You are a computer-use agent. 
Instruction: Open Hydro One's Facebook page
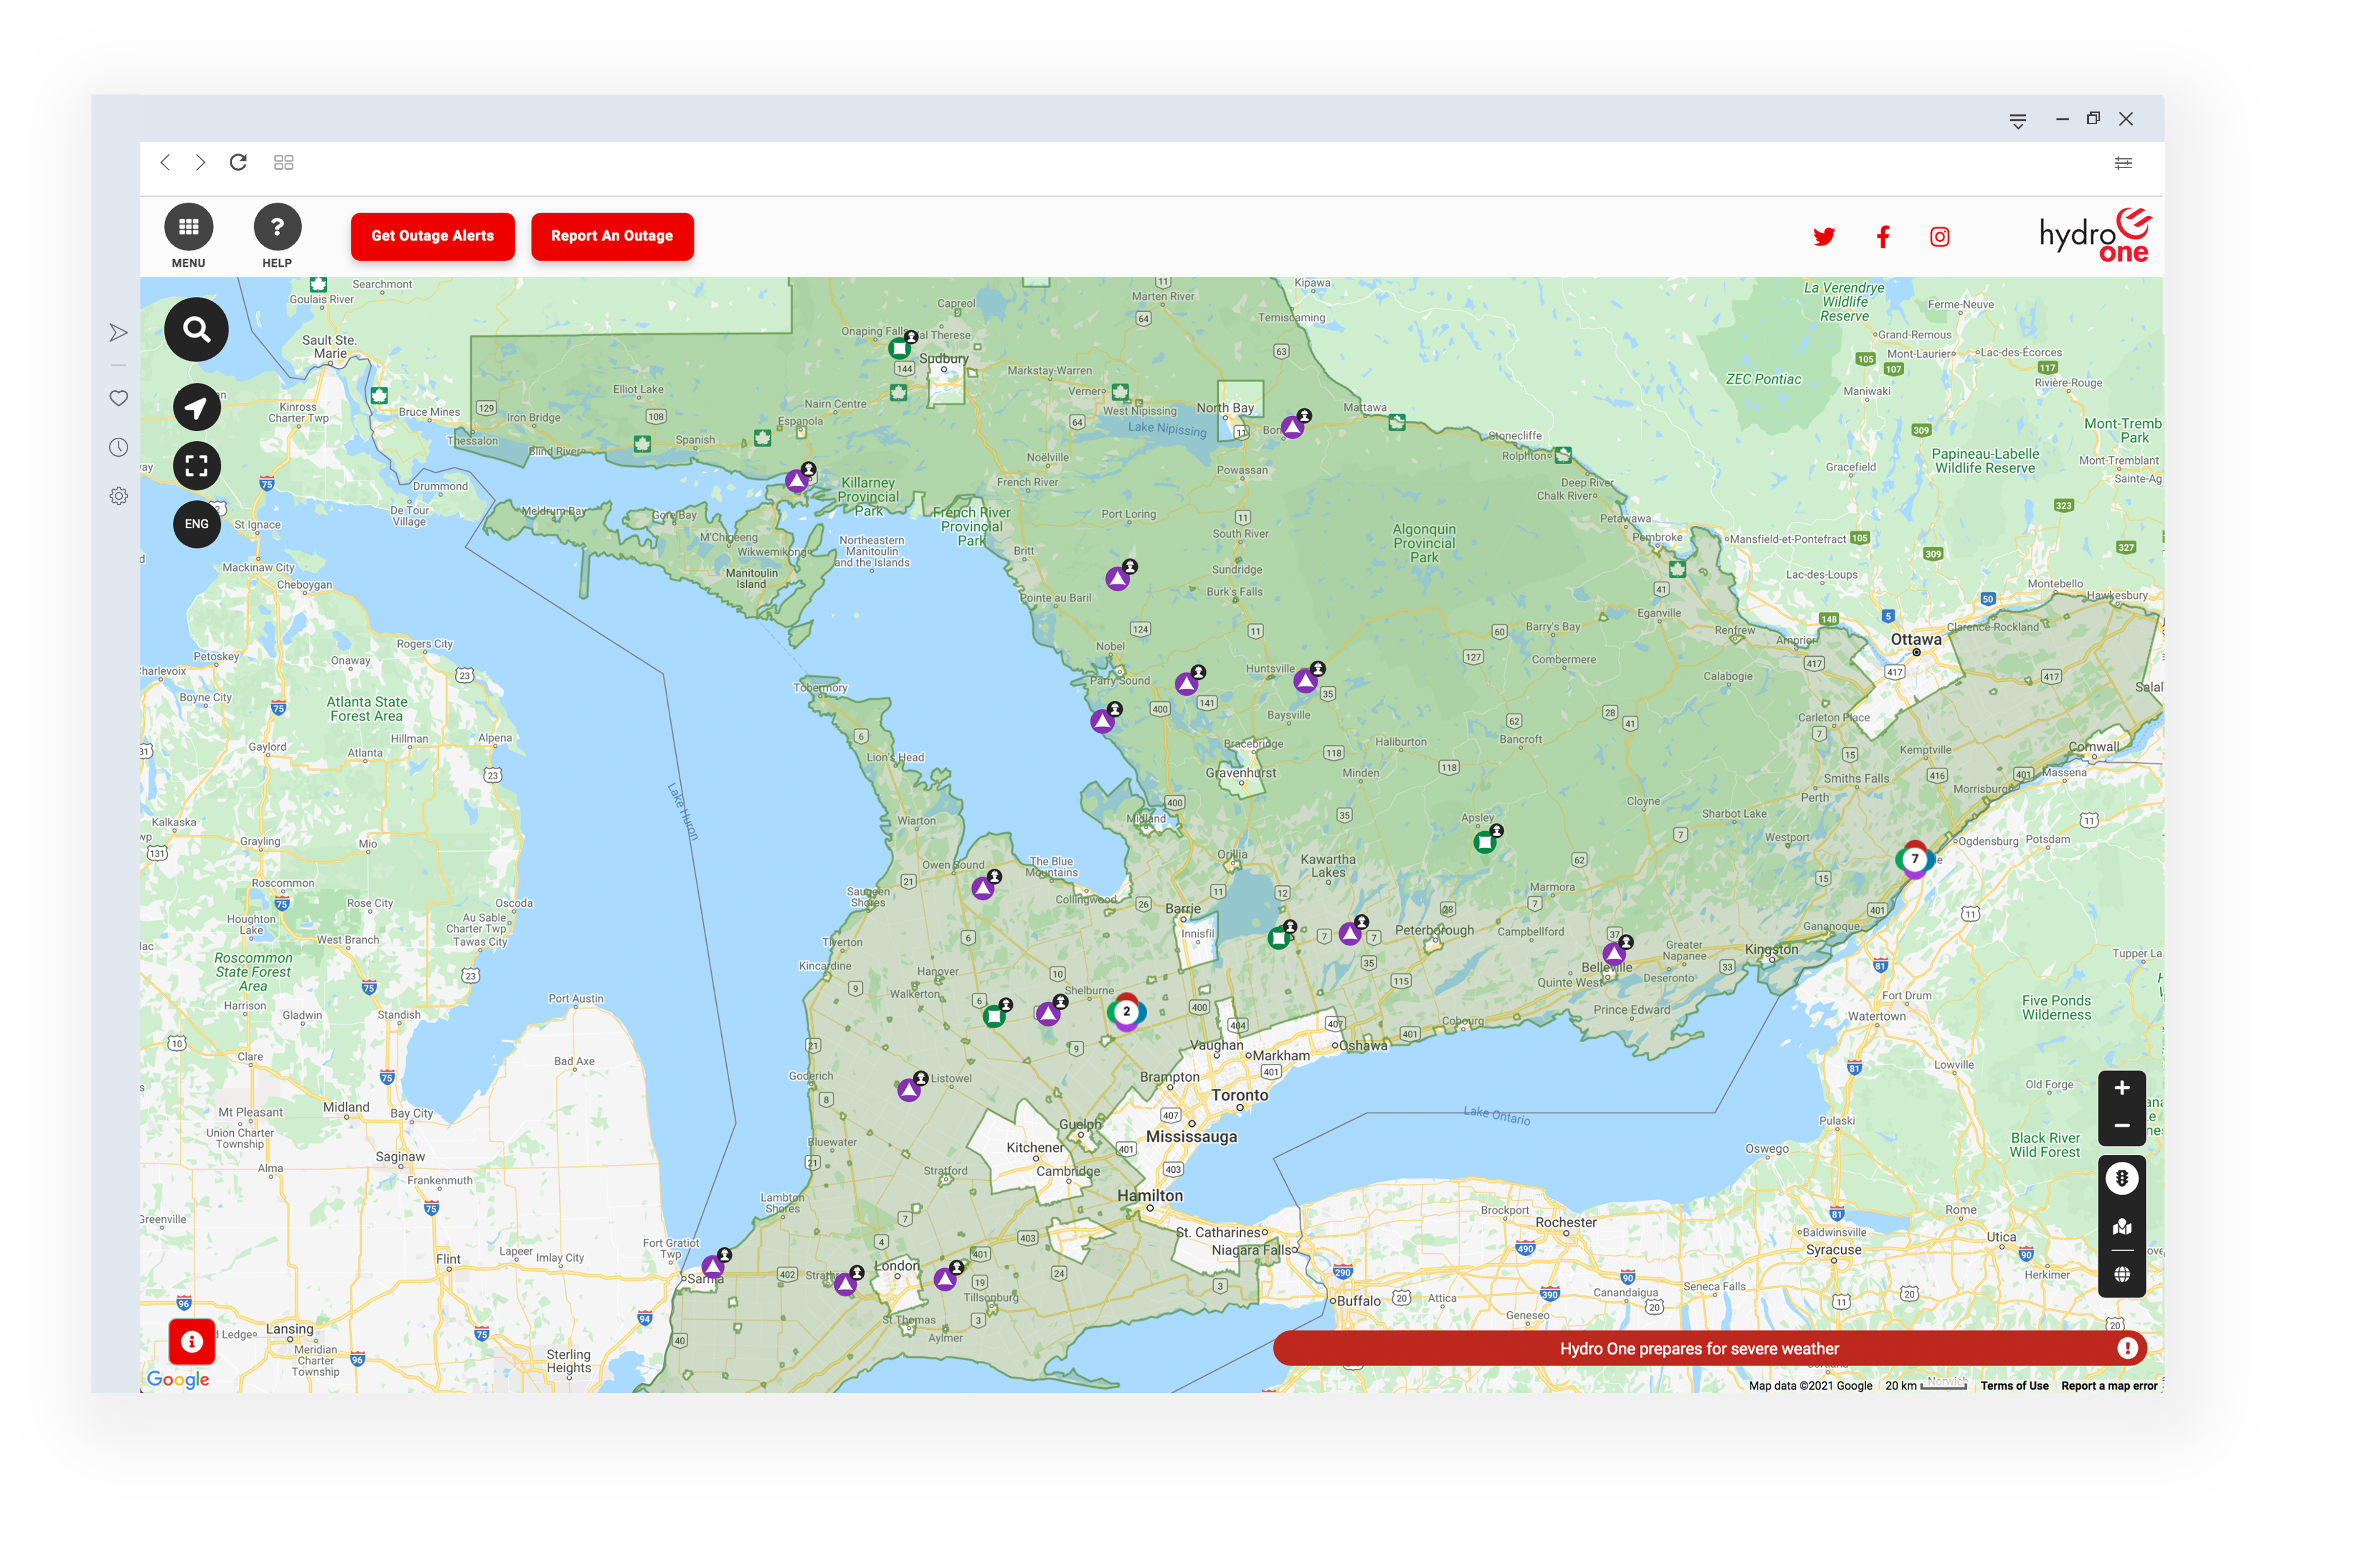(x=1882, y=237)
